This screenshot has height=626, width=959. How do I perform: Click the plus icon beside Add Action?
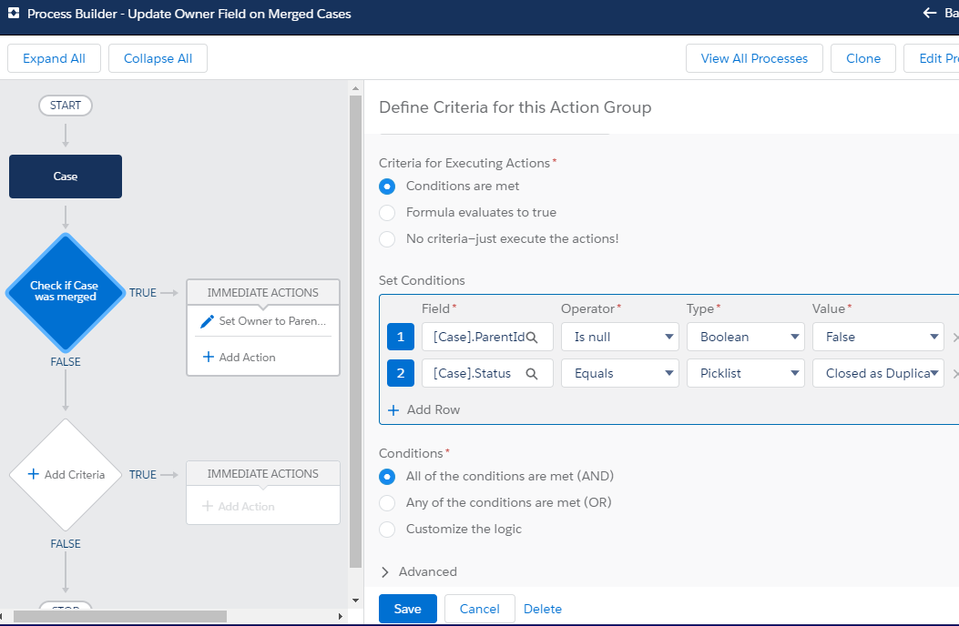208,357
